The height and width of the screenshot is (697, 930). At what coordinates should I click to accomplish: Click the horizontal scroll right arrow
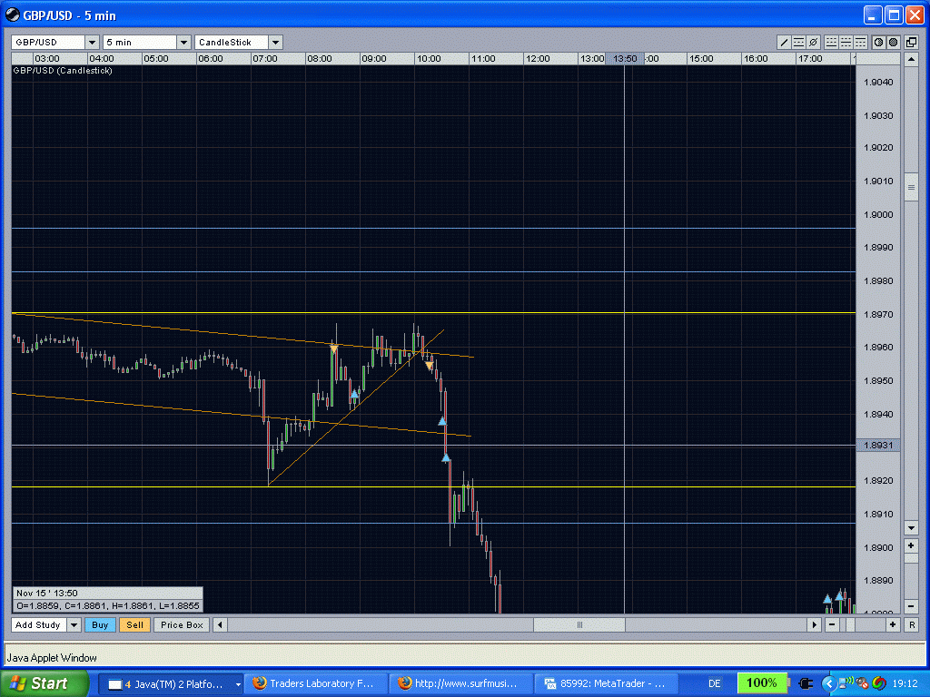click(814, 624)
